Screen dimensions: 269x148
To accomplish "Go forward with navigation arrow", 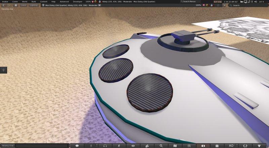I will 9,5.
